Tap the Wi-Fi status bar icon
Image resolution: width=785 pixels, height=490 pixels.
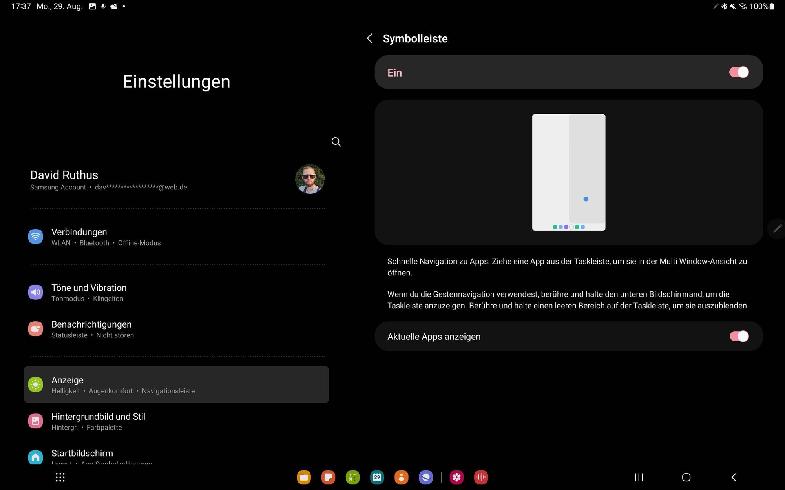point(743,6)
